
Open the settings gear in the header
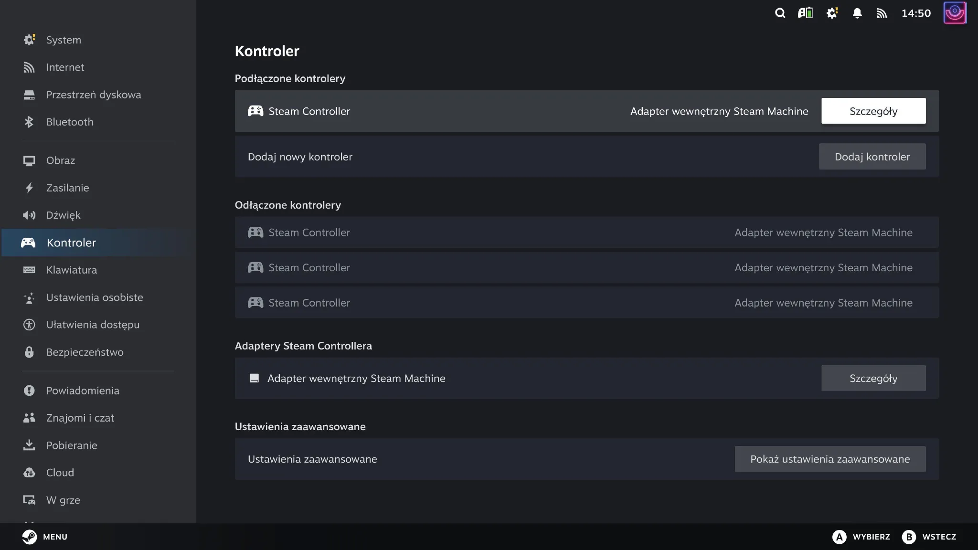[x=832, y=13]
